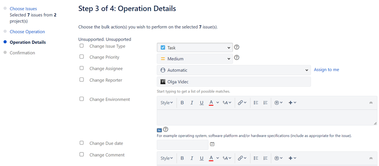The width and height of the screenshot is (379, 166).
Task: Click Change Due date label
Action: pyautogui.click(x=106, y=143)
